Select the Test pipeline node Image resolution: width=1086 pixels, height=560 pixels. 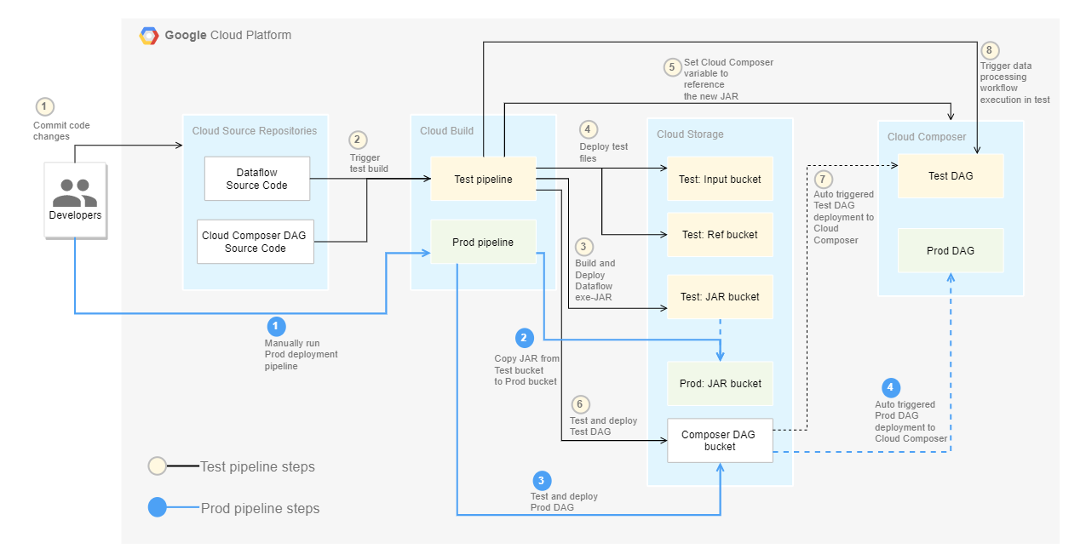[483, 179]
